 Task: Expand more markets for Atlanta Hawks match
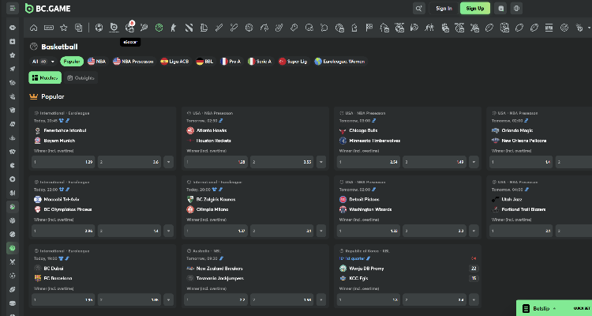321,162
